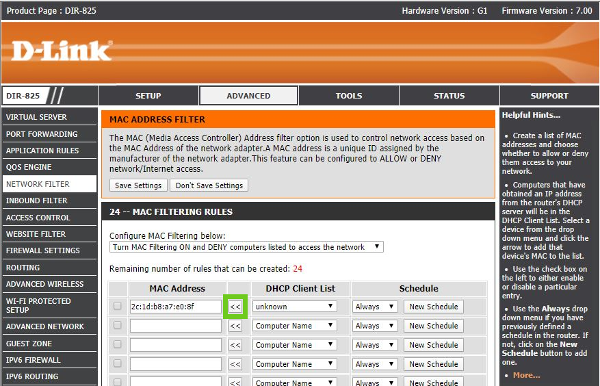Toggle the third rule row checkbox
This screenshot has height=386, width=600.
(118, 345)
